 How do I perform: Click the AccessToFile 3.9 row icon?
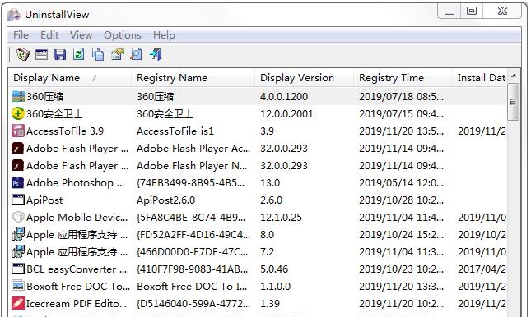pyautogui.click(x=18, y=131)
